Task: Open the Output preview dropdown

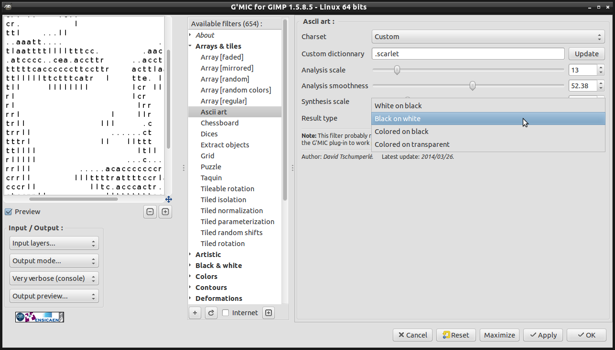Action: tap(54, 296)
